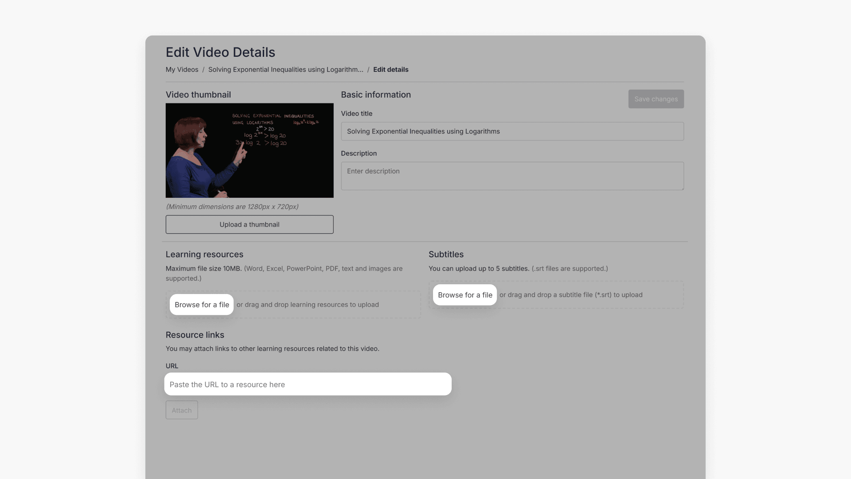Select the Edit details breadcrumb item
The width and height of the screenshot is (851, 479).
(x=390, y=70)
